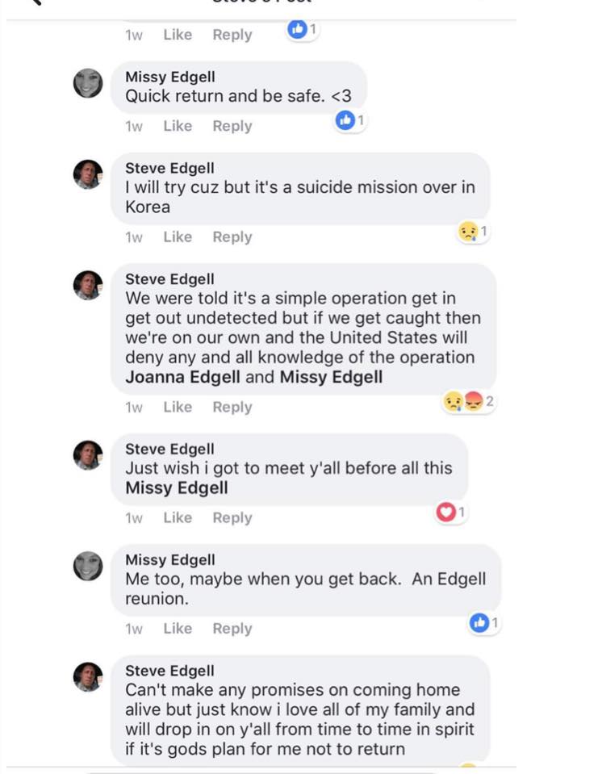Open Steve Edgell's avatar on "Can't make promises" comment

pyautogui.click(x=88, y=676)
